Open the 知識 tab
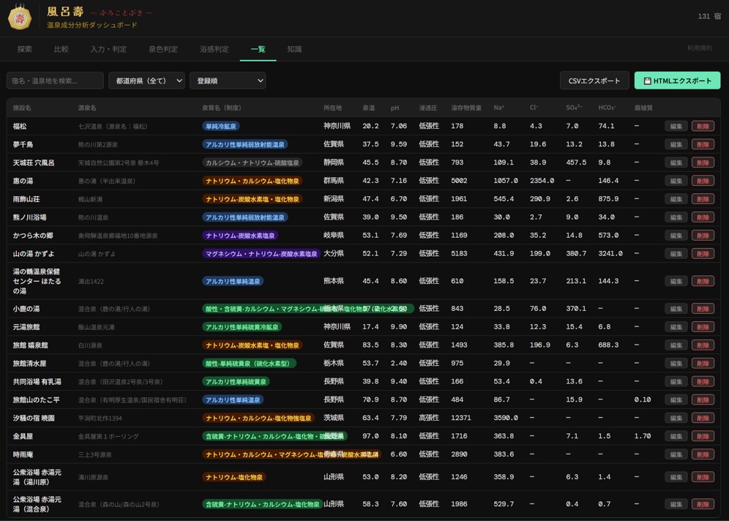The height and width of the screenshot is (521, 729). coord(294,49)
